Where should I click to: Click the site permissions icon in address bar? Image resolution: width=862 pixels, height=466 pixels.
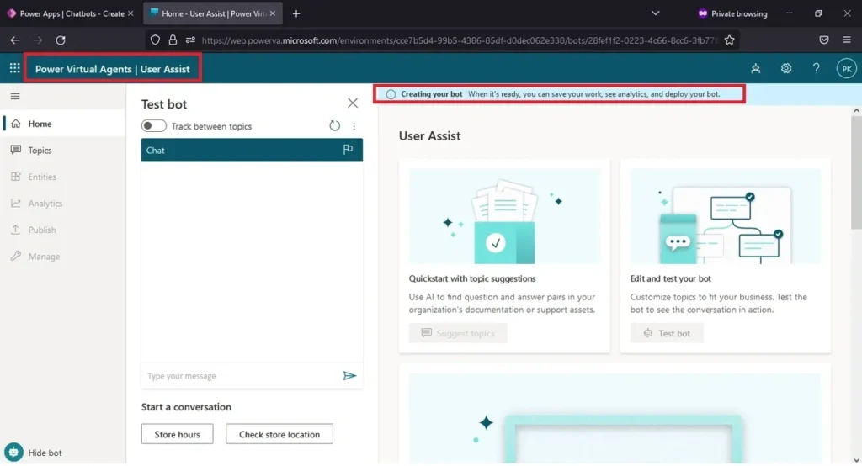[x=190, y=40]
